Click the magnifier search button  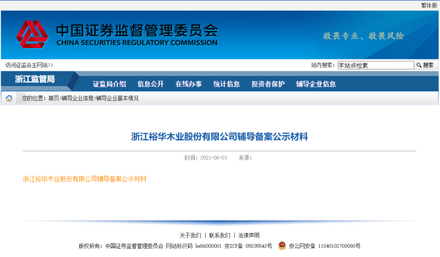(x=425, y=65)
